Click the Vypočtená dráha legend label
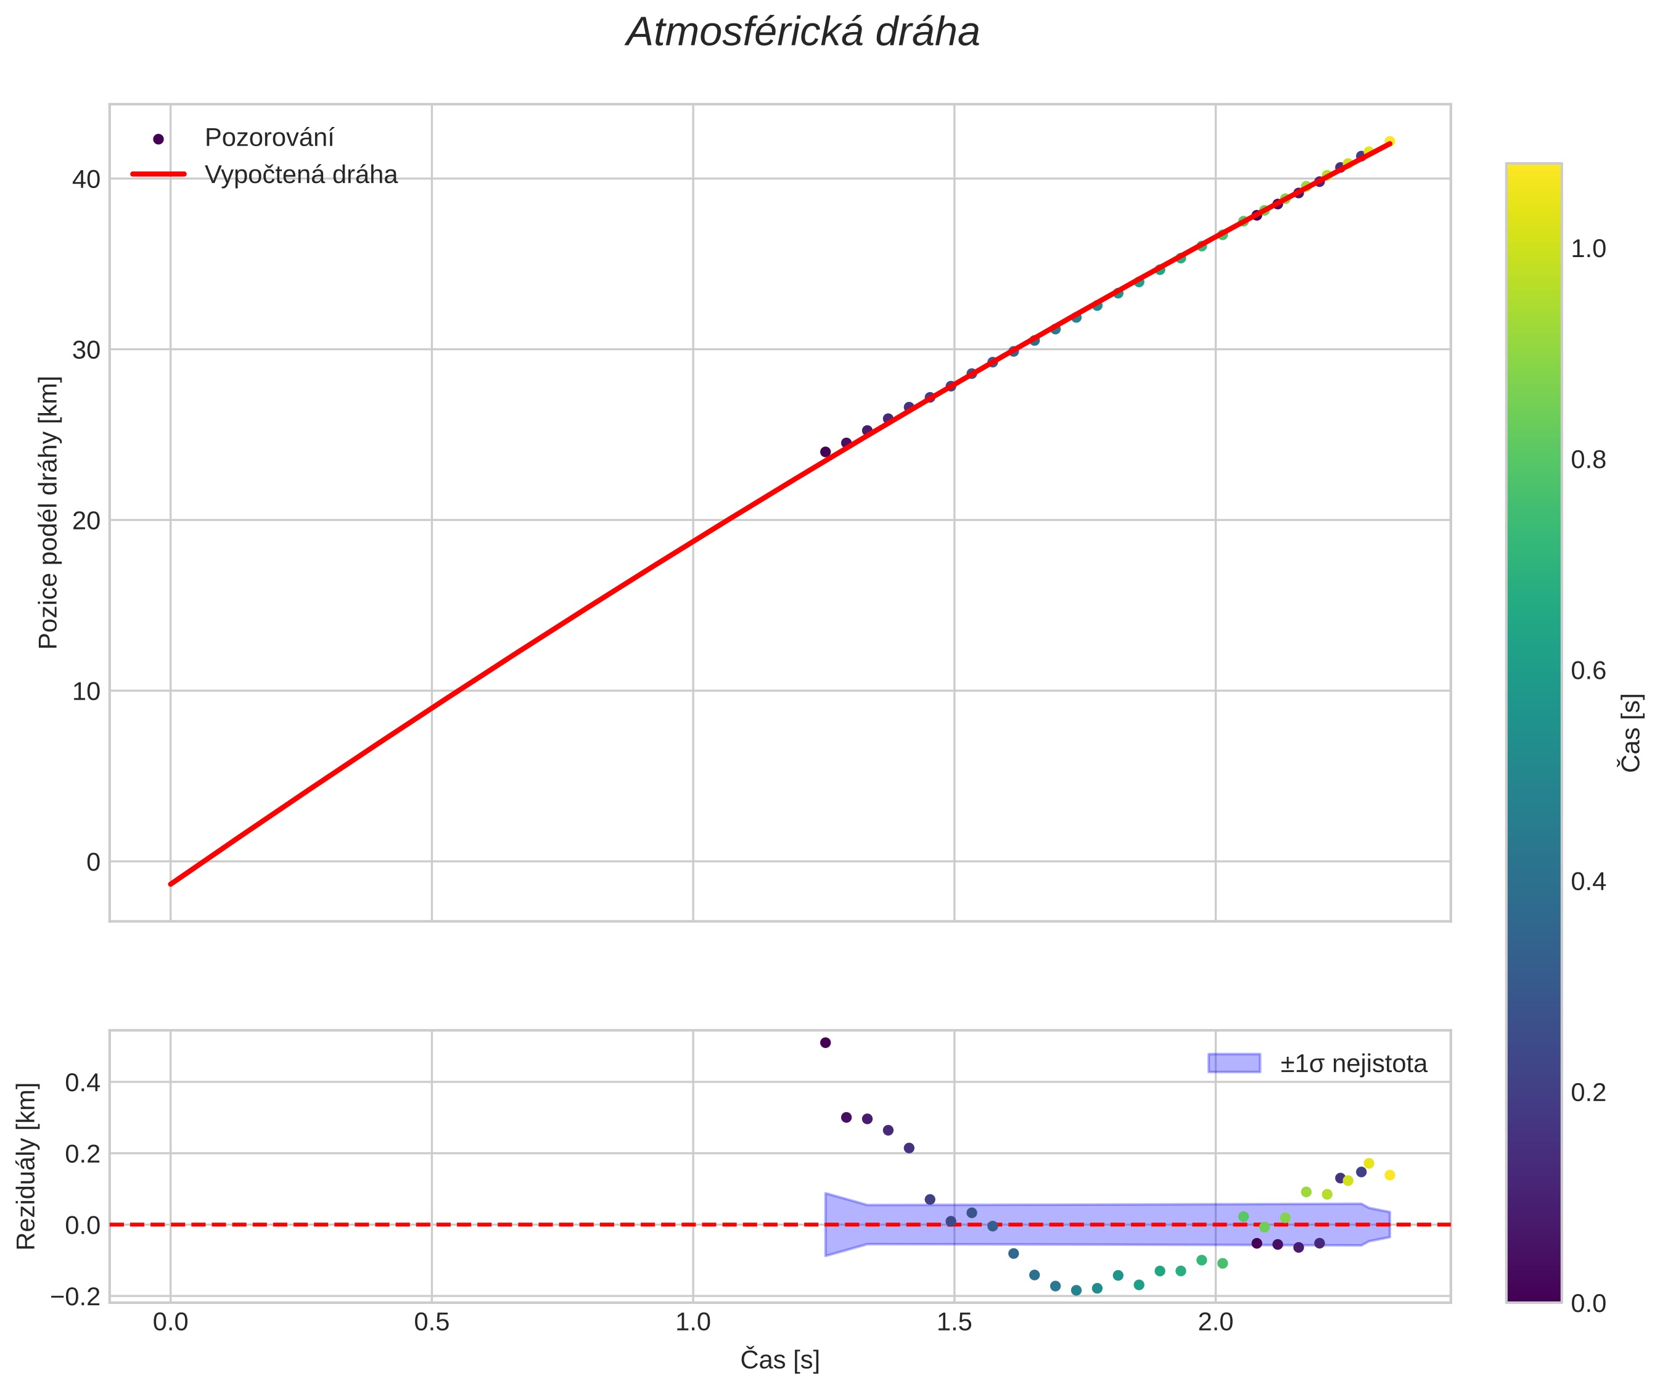The image size is (1660, 1389). pyautogui.click(x=300, y=174)
